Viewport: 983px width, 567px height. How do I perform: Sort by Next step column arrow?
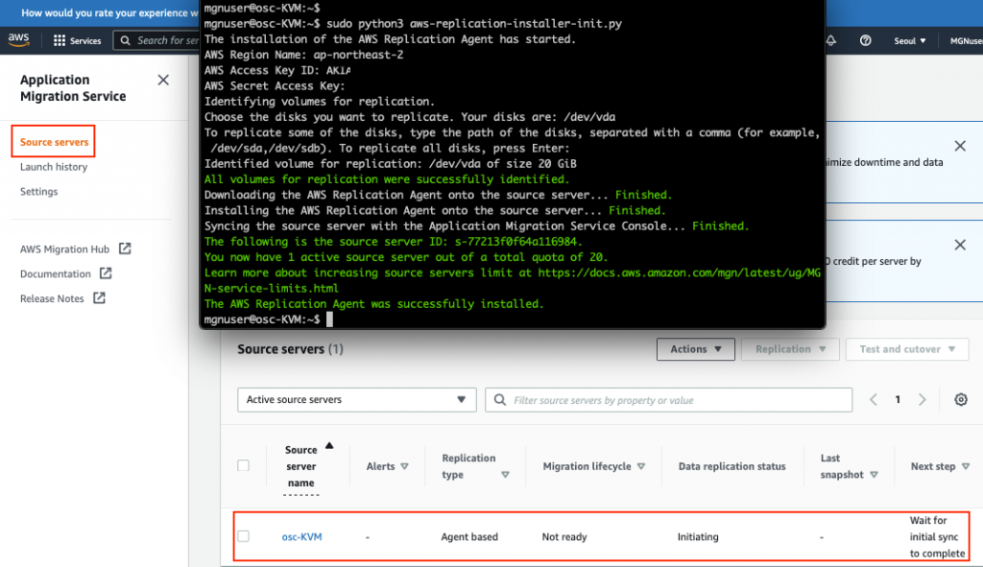[x=966, y=466]
